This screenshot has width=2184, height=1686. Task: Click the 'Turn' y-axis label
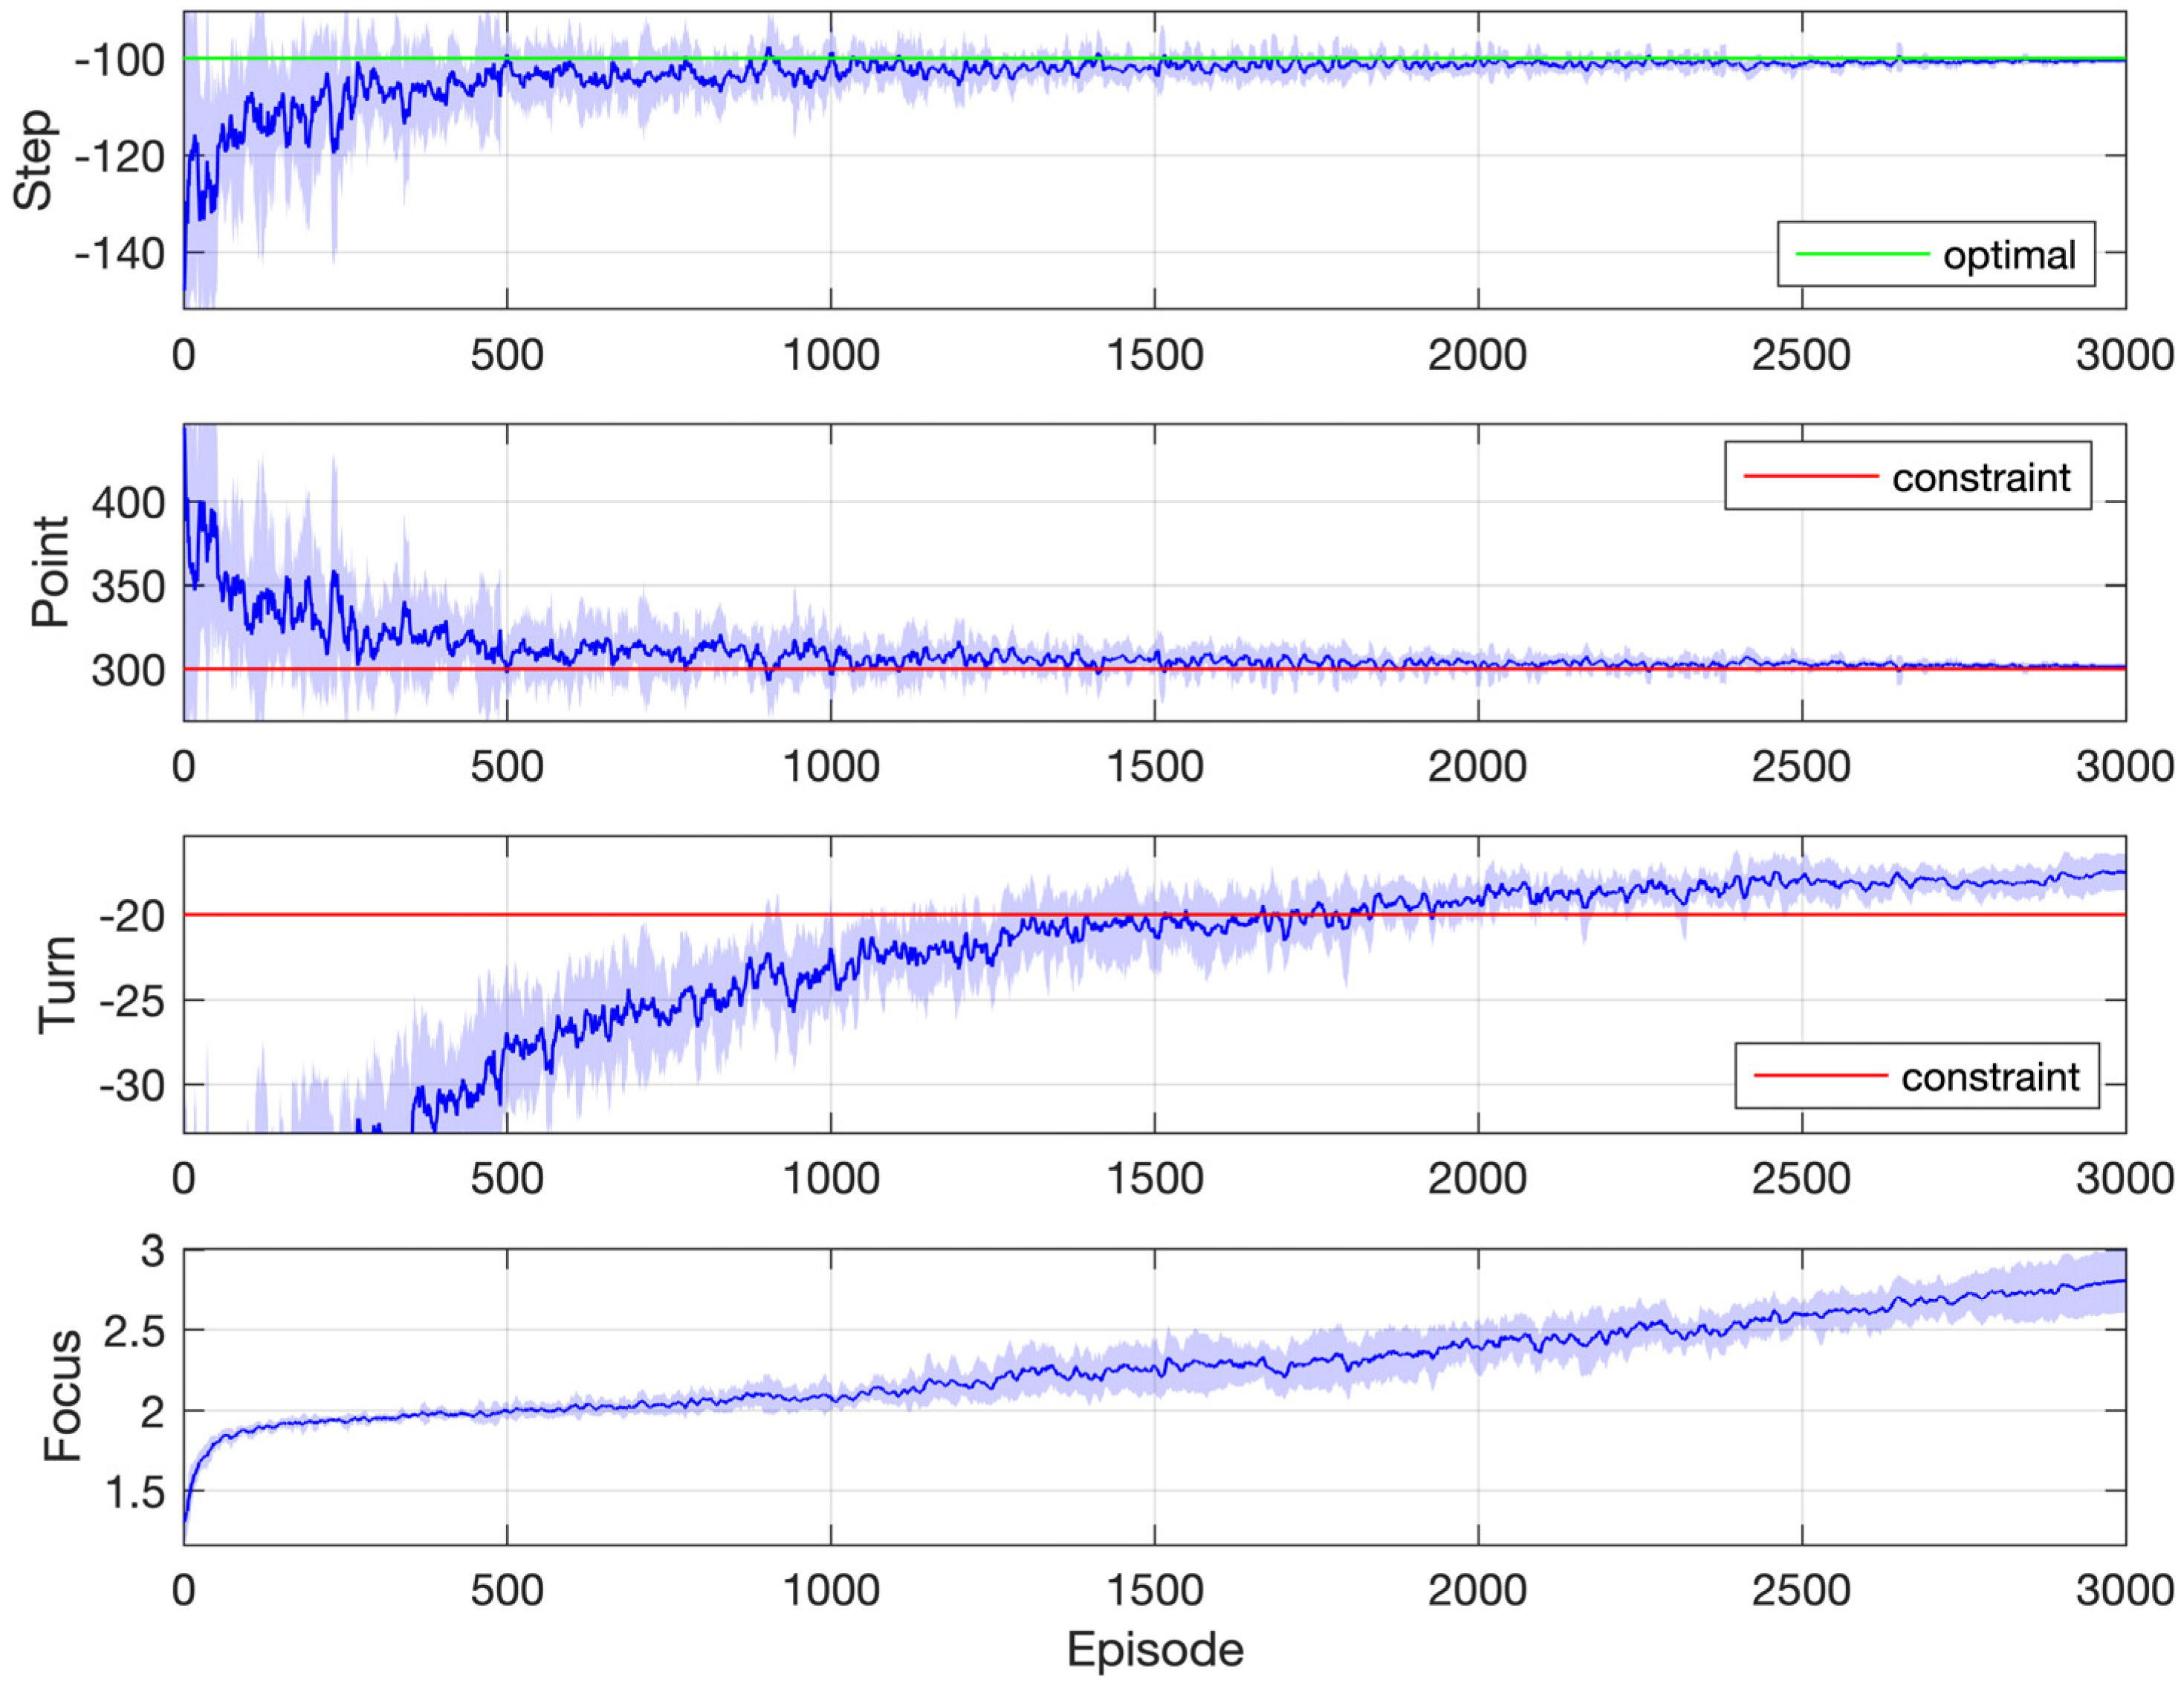pyautogui.click(x=57, y=985)
